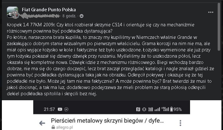223x130 pixels.
Task: Open the post options three-dot menu
Action: click(210, 13)
